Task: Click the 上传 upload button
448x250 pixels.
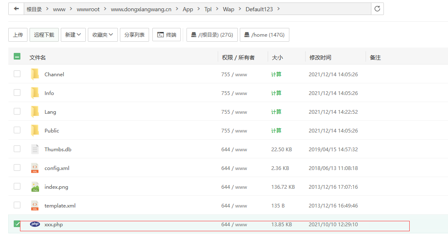Action: pyautogui.click(x=18, y=35)
